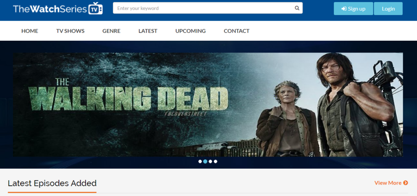417x196 pixels.
Task: Click the View More link
Action: coord(391,183)
